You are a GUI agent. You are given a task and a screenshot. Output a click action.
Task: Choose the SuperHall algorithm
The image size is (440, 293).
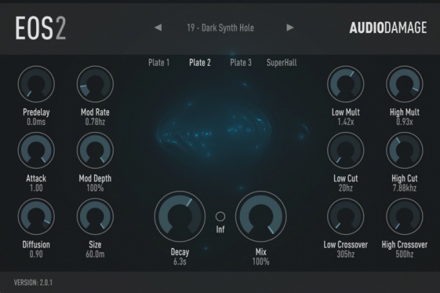[281, 62]
